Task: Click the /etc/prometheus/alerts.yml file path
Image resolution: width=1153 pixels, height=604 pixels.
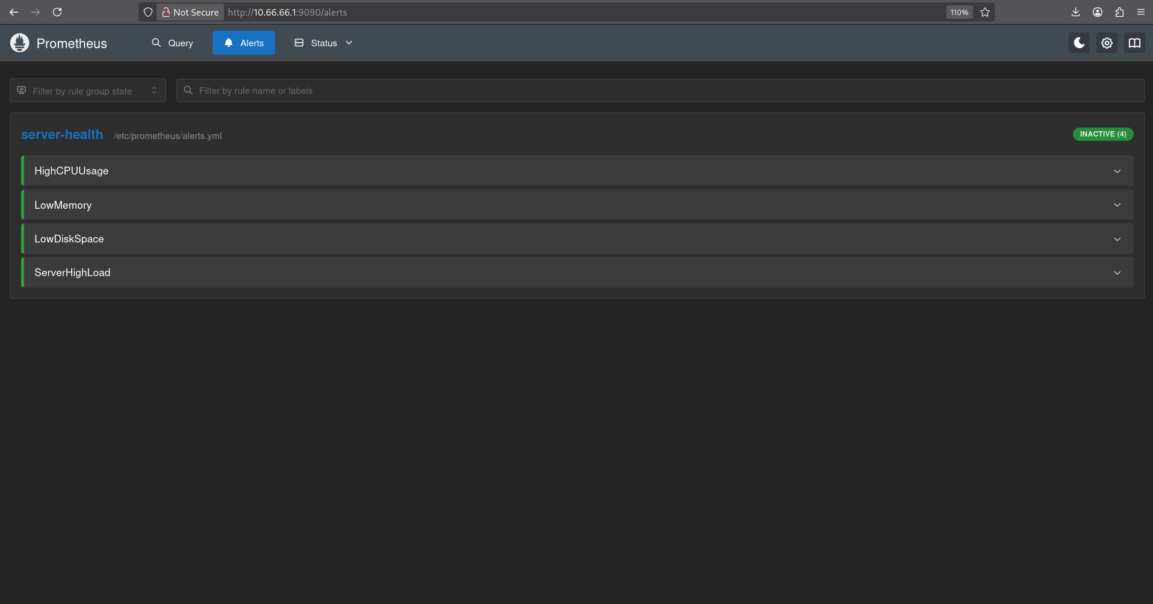Action: click(168, 136)
